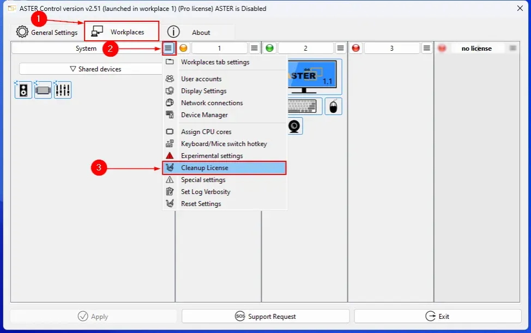Select Device Manager menu entry

pos(204,115)
